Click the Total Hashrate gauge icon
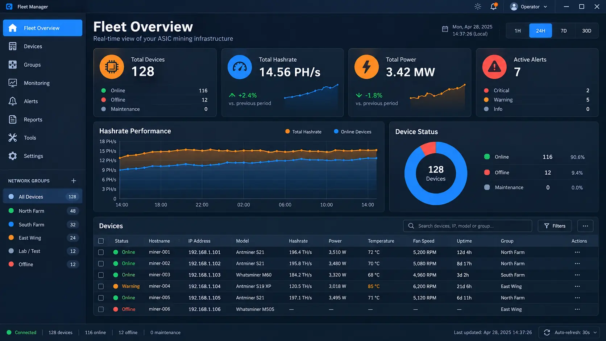The image size is (606, 341). (240, 67)
